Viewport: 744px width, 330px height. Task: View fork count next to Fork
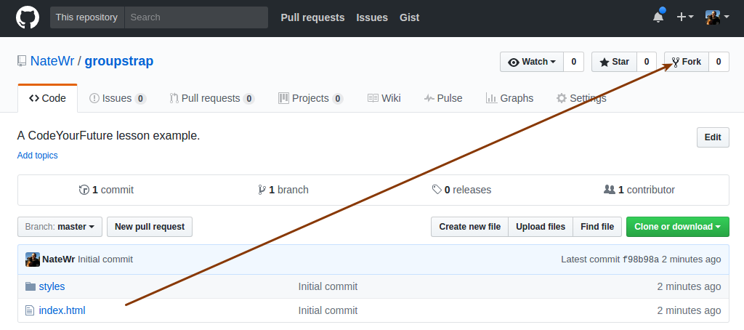[719, 62]
